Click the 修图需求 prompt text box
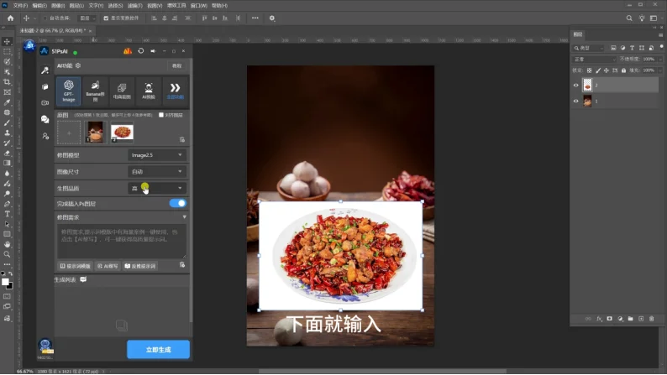667x375 pixels. [122, 242]
